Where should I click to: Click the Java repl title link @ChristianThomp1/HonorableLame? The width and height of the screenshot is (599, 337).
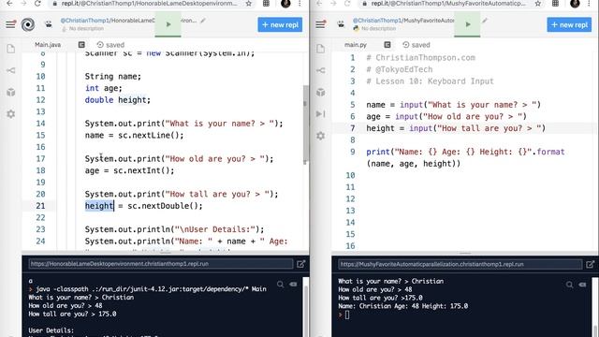(x=108, y=21)
